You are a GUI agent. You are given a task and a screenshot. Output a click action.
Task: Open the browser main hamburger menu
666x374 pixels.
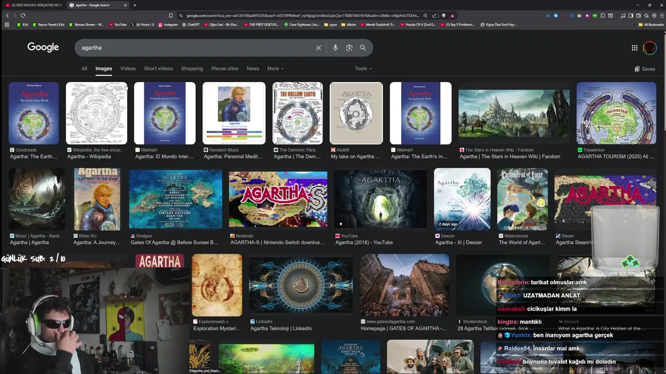coord(661,16)
